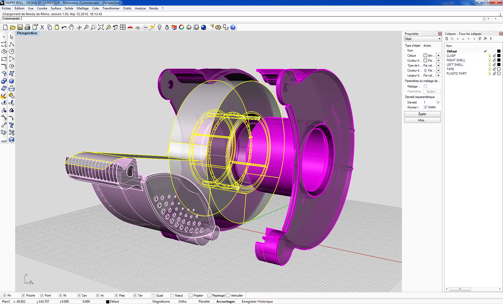The height and width of the screenshot is (304, 503).
Task: Click the Égaler button in Propriétés
Action: pyautogui.click(x=422, y=114)
